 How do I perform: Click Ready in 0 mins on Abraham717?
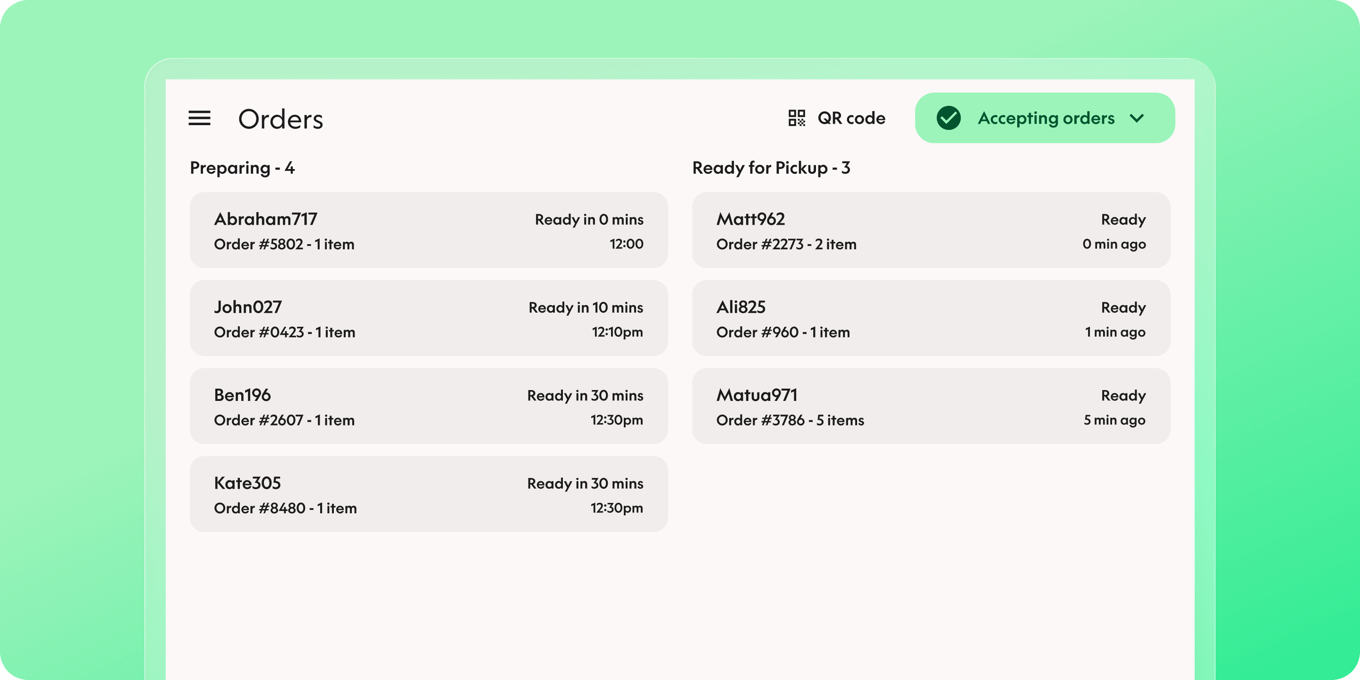[x=589, y=220]
